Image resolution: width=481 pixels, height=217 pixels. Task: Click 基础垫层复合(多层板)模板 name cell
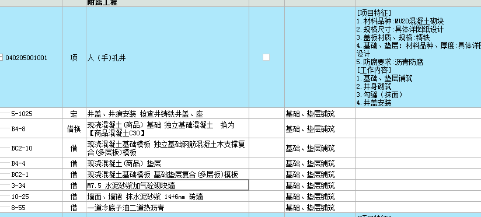click(168, 174)
